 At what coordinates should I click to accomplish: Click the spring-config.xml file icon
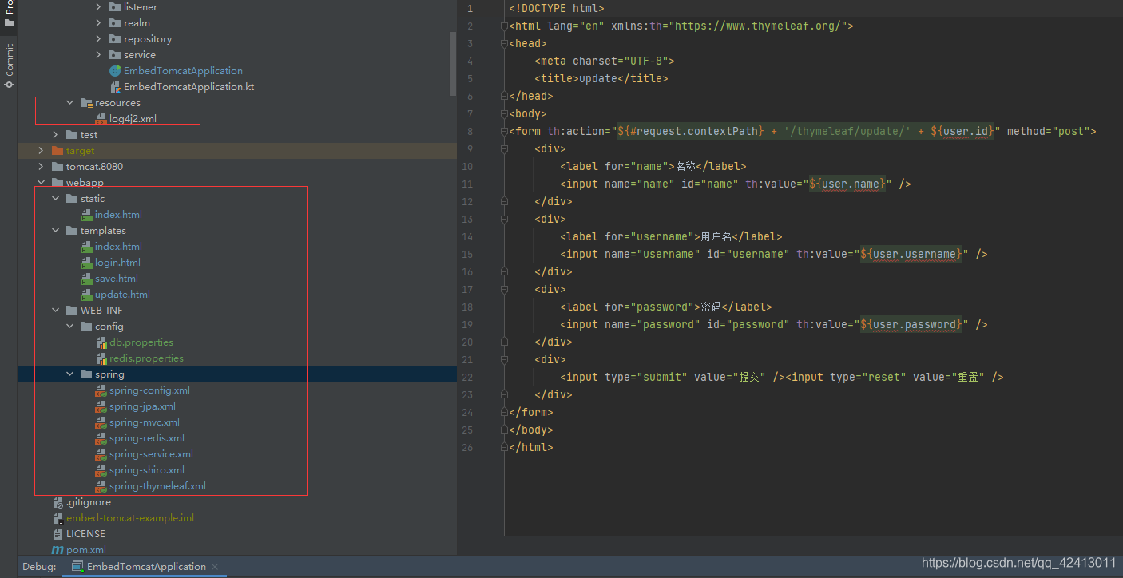(101, 390)
